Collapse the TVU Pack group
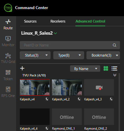Viewport: 124px width, 131px height. point(115,75)
